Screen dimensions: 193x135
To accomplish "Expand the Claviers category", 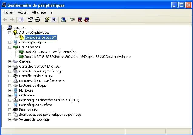I will (x=10, y=61).
